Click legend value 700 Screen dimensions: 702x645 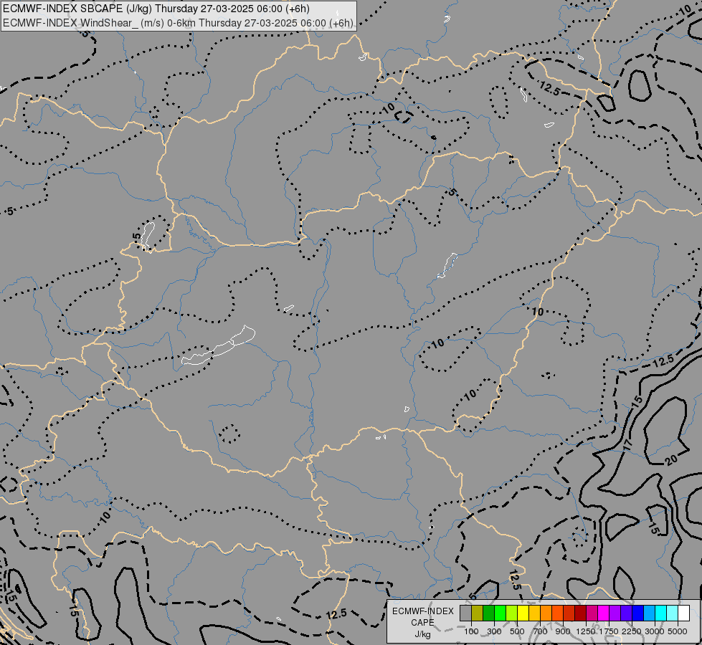[x=541, y=631]
